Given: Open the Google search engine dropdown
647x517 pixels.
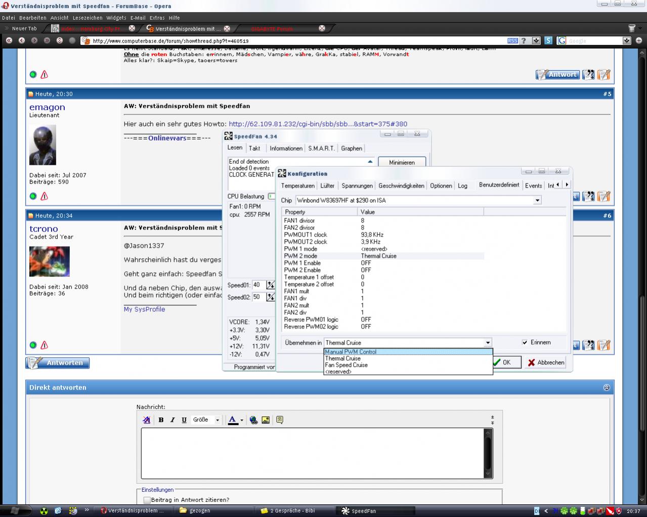Looking at the screenshot, I should coord(627,41).
